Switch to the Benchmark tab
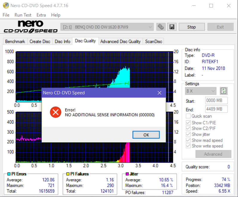Image resolution: width=238 pixels, height=197 pixels. coord(15,41)
